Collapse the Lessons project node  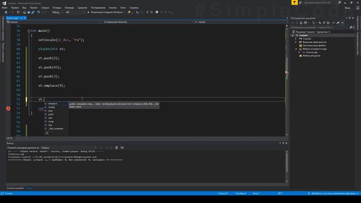[293, 36]
